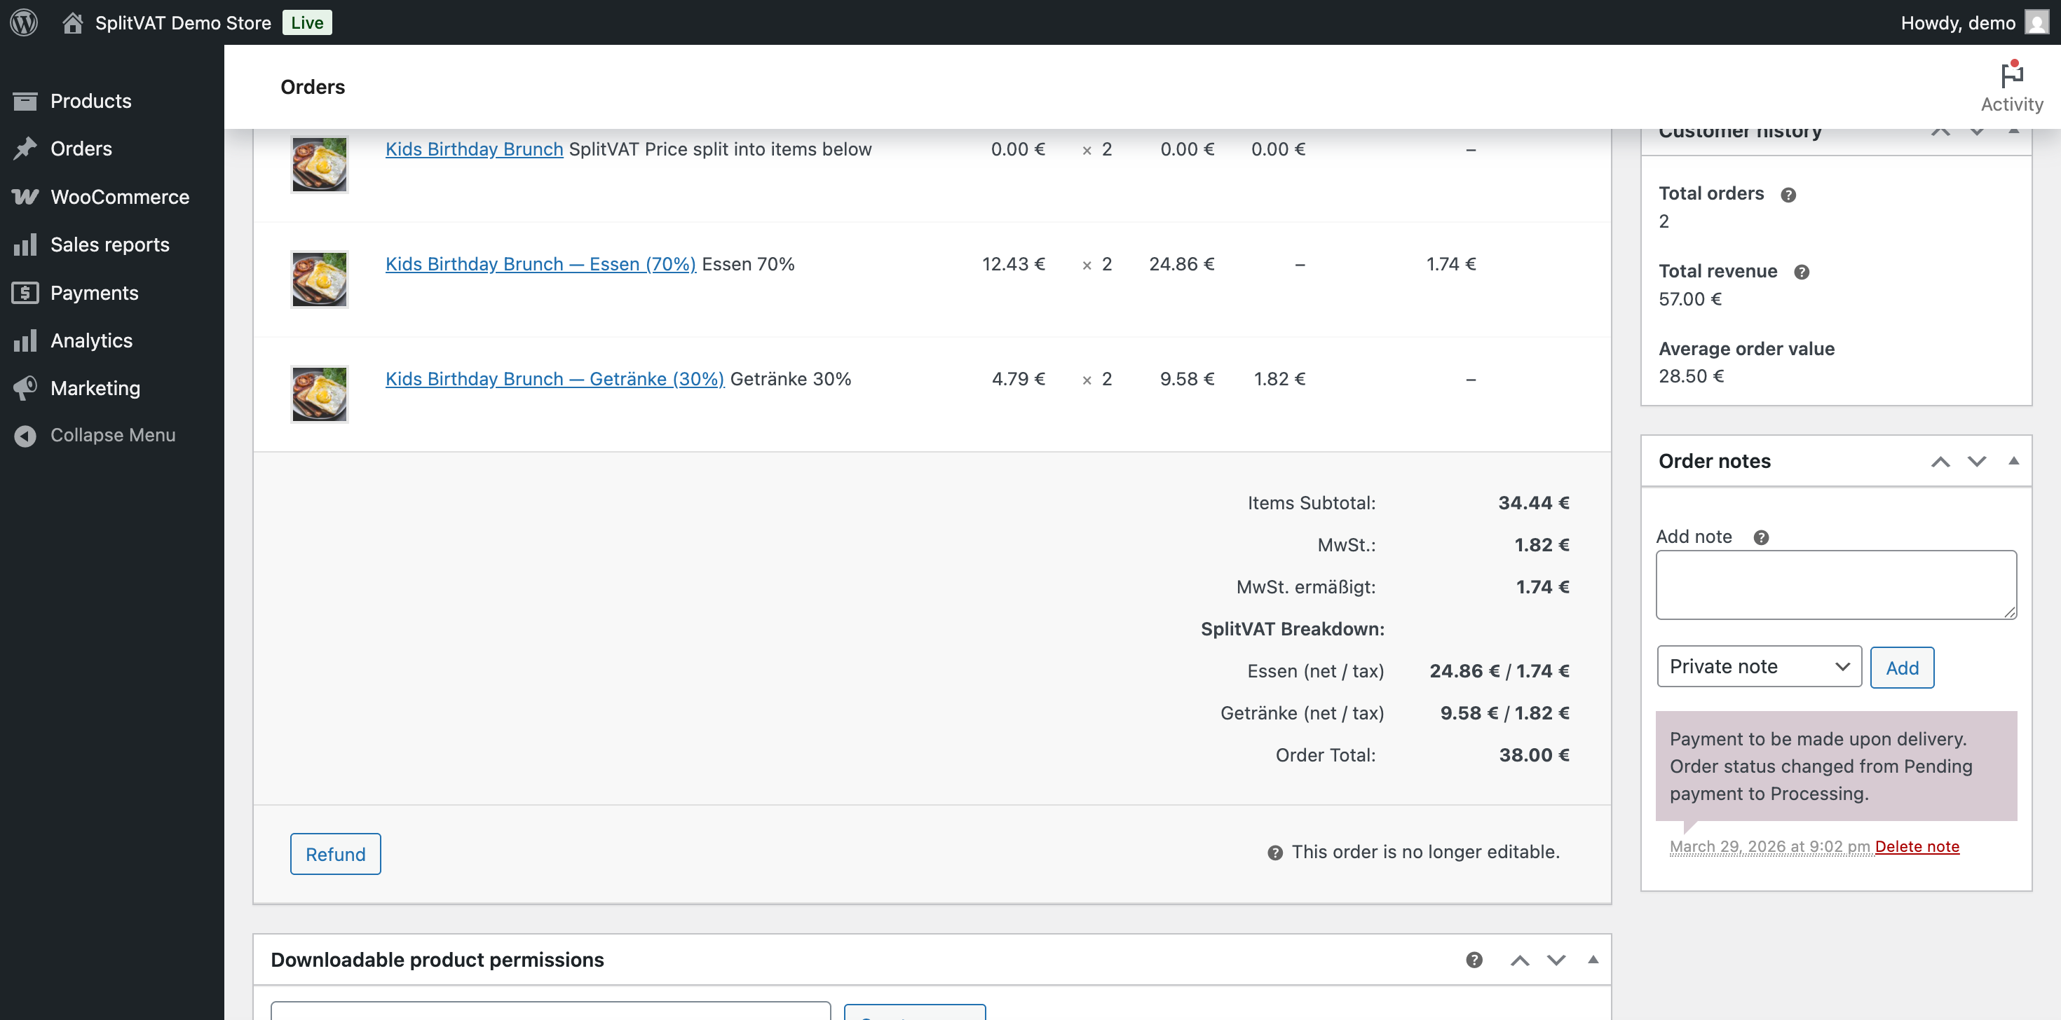Open the Private note dropdown
2061x1020 pixels.
click(x=1759, y=667)
